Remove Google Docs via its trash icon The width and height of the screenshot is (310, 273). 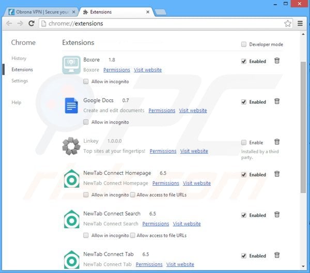point(277,101)
